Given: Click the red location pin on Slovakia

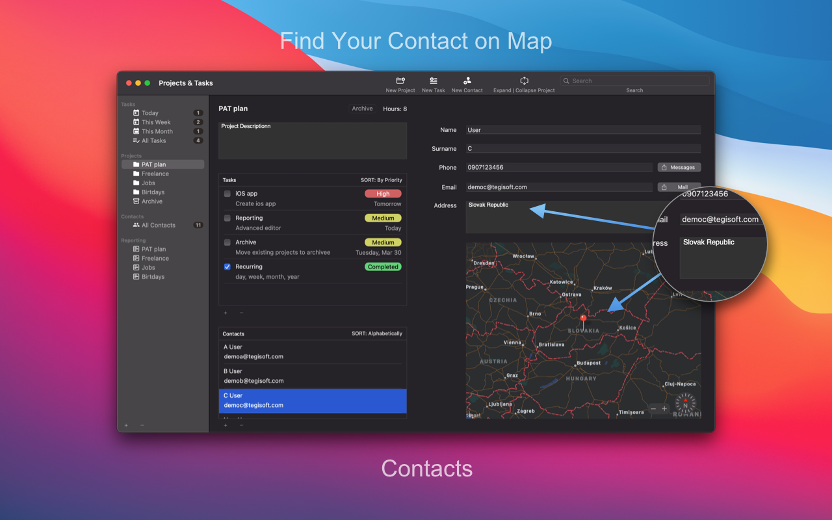Looking at the screenshot, I should click(583, 318).
